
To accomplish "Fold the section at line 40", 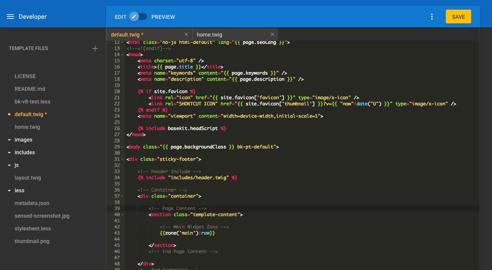I will click(x=122, y=215).
